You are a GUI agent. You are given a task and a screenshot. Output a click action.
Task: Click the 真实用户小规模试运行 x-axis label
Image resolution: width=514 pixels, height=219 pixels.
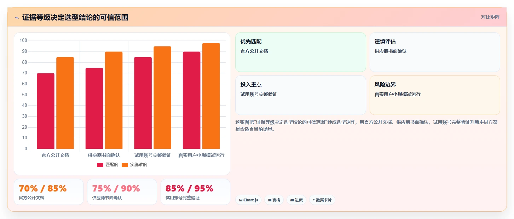[201, 155]
